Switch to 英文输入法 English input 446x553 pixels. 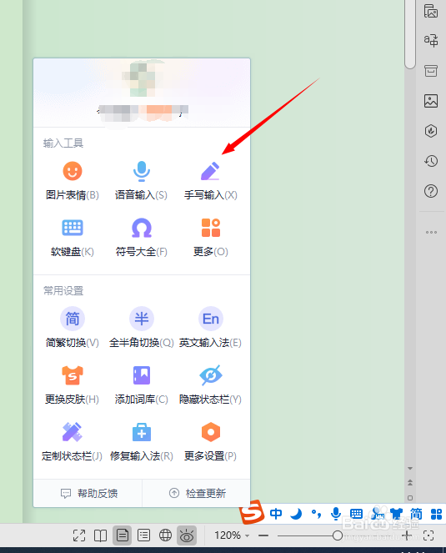point(210,328)
